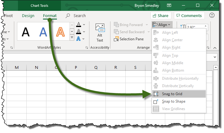Select column header P
The height and width of the screenshot is (133, 224).
point(76,68)
